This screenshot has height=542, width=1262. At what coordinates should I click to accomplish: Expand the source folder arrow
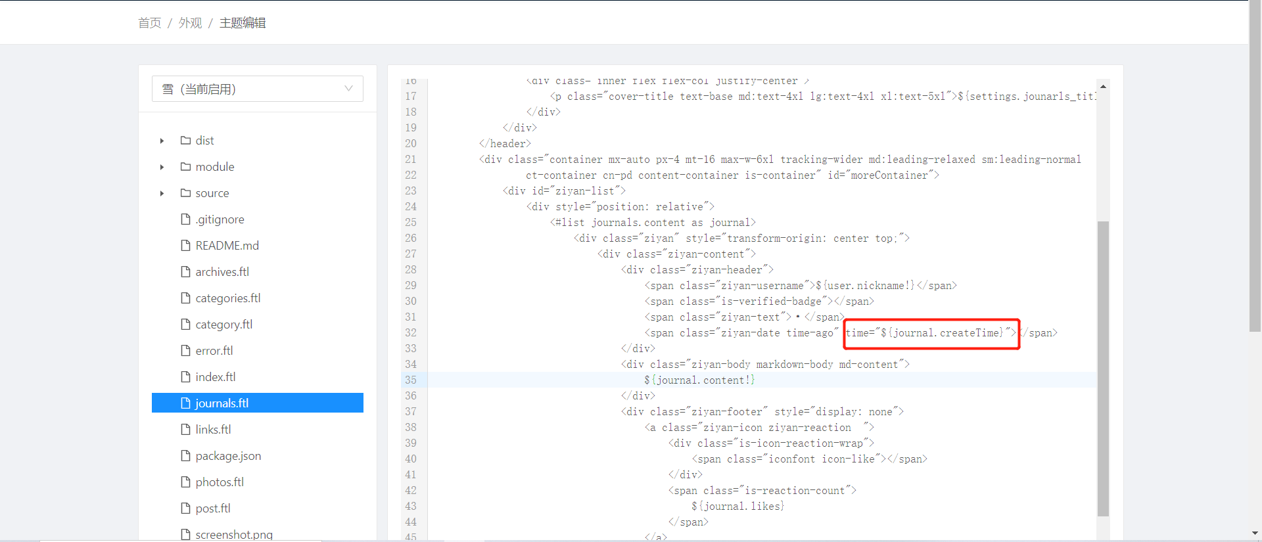point(162,193)
